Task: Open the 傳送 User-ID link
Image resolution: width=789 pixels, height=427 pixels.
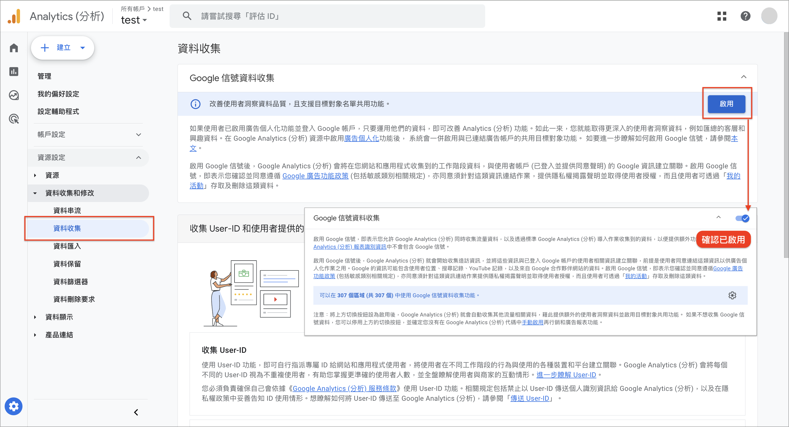Action: 530,398
